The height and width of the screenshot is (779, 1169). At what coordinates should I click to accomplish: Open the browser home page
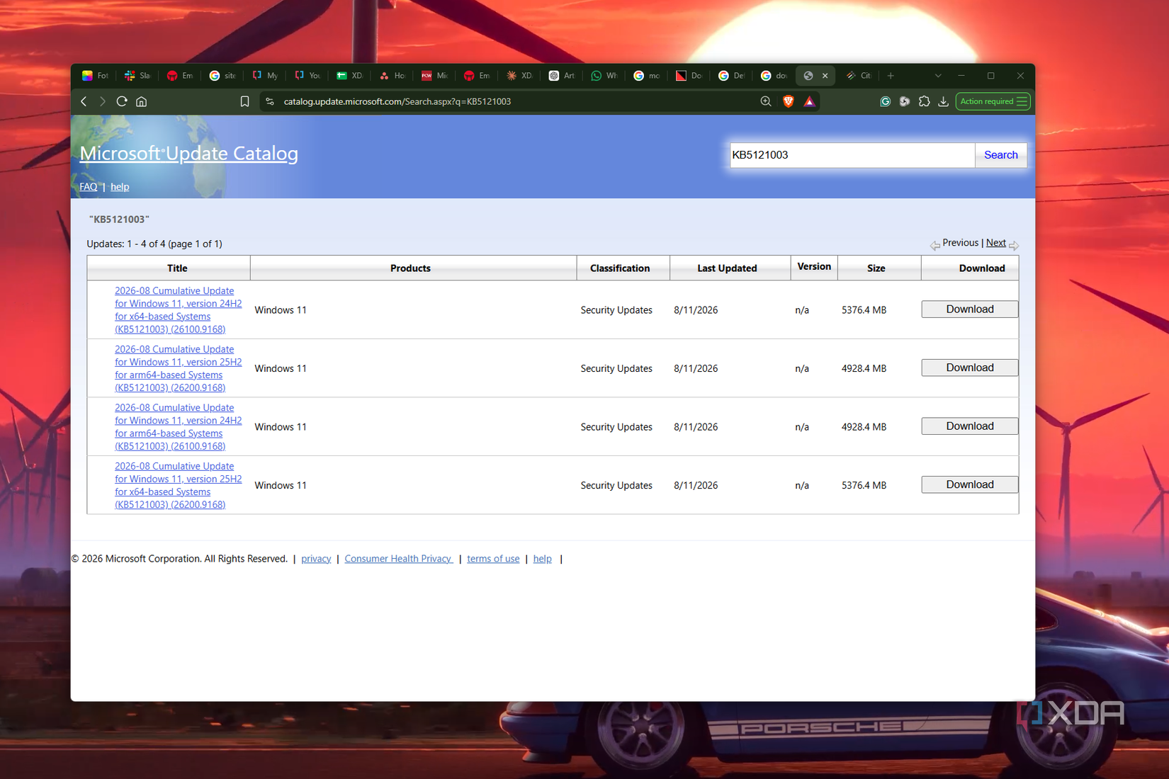pos(142,101)
